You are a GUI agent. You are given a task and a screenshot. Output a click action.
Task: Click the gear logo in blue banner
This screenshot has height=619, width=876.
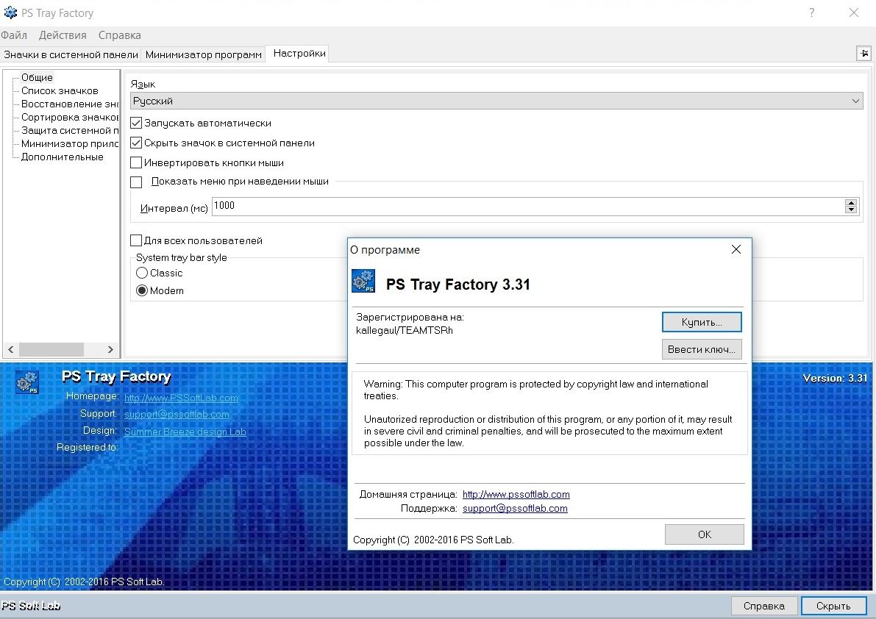coord(27,383)
